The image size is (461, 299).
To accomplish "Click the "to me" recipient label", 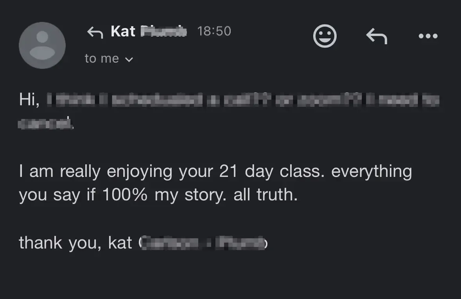I will [x=102, y=59].
